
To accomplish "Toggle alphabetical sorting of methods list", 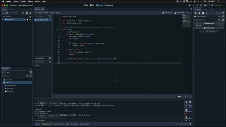I will [50, 58].
